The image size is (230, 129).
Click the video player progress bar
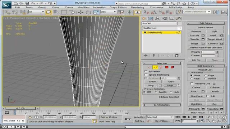(124, 126)
